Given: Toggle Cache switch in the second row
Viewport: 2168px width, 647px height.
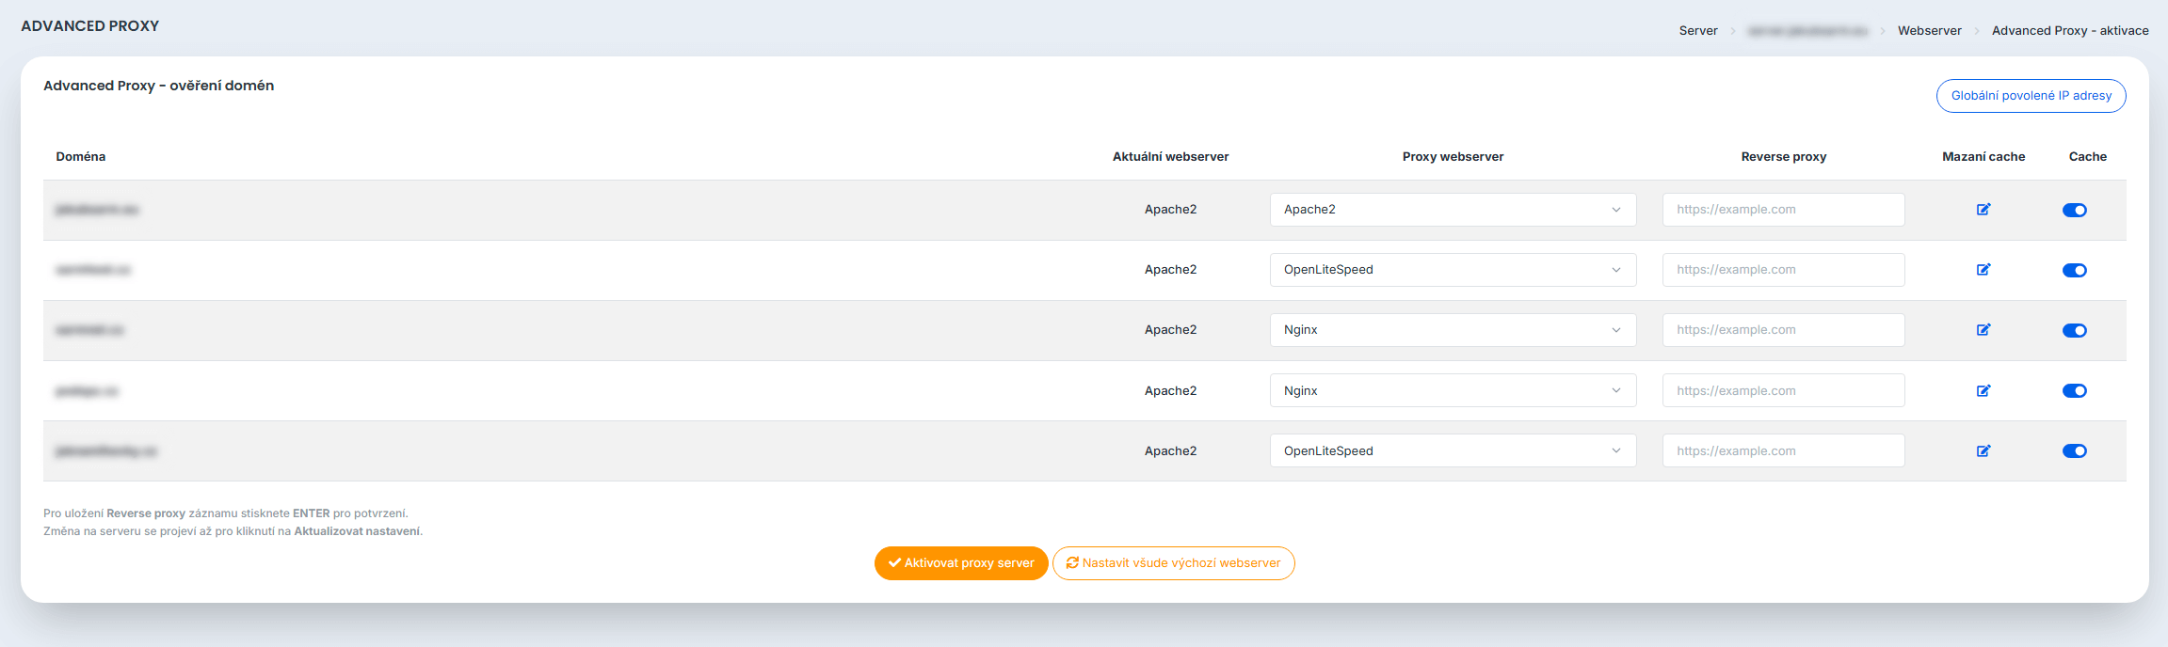Looking at the screenshot, I should [2074, 270].
